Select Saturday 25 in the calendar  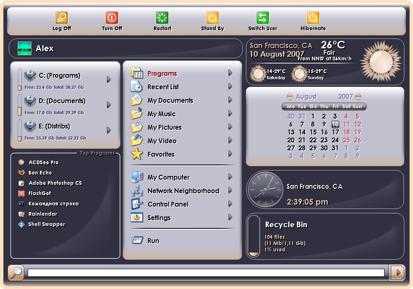point(346,140)
